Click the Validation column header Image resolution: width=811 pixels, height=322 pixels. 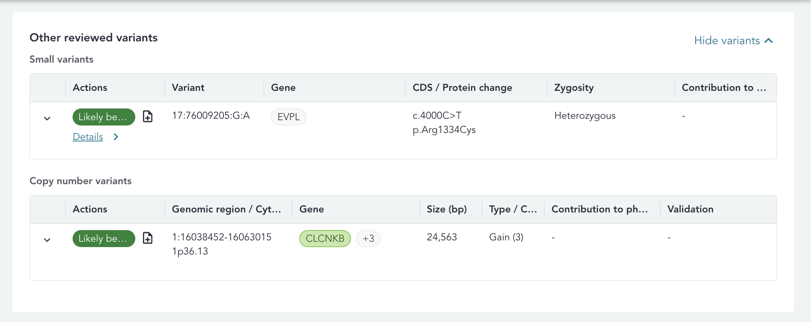point(690,209)
